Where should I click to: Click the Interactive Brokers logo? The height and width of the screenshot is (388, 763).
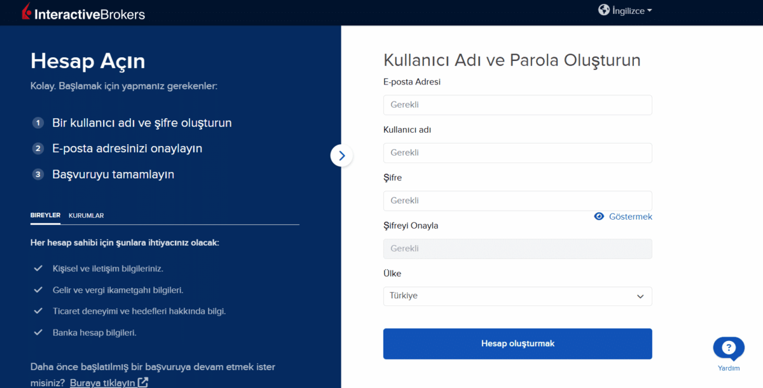click(x=83, y=12)
